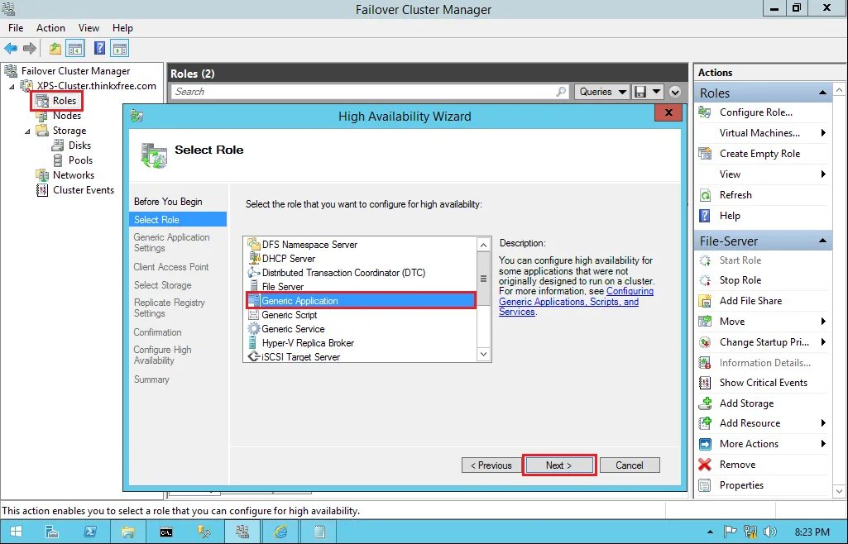Open the Queries dropdown

point(602,92)
